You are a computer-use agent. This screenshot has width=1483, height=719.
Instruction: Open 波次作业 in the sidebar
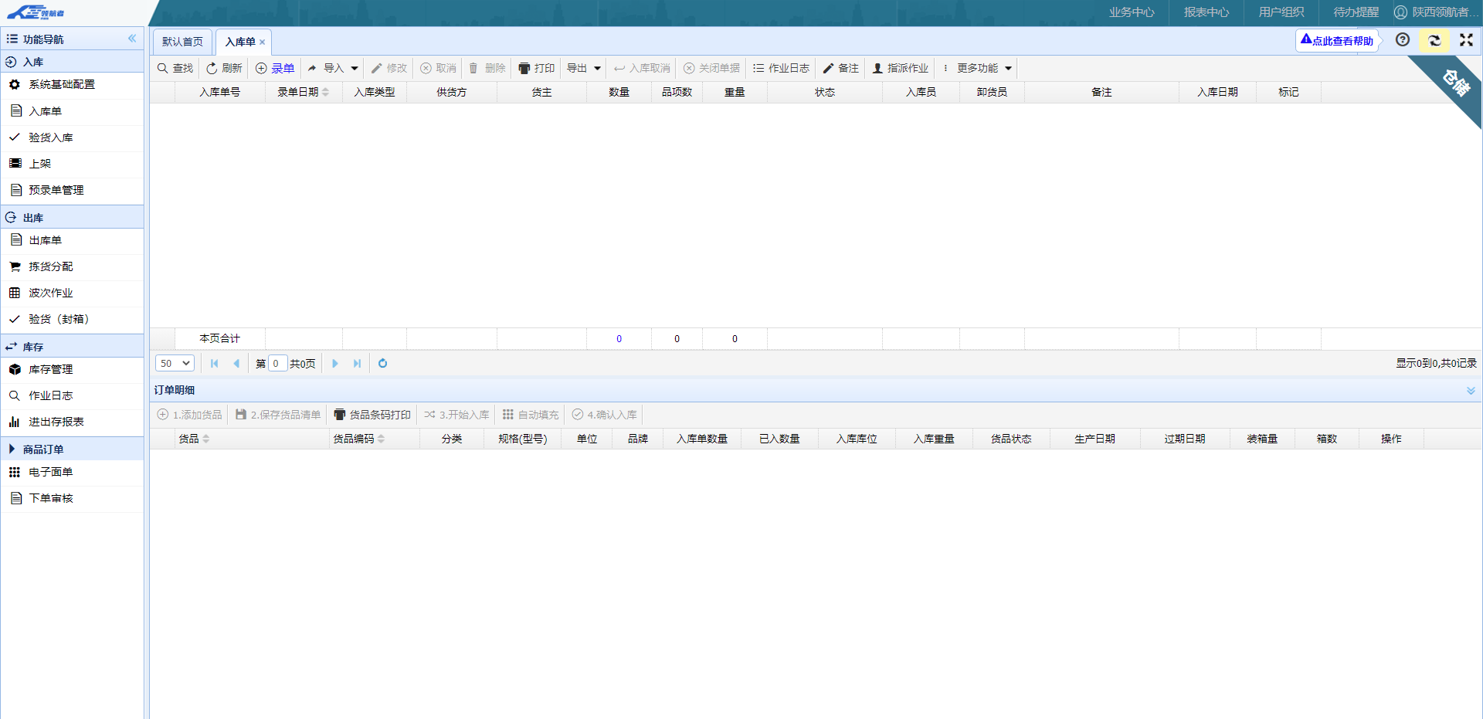[x=72, y=293]
